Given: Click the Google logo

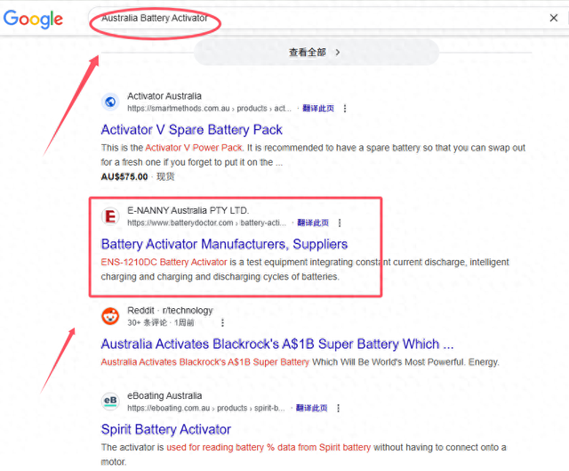Looking at the screenshot, I should click(x=33, y=19).
